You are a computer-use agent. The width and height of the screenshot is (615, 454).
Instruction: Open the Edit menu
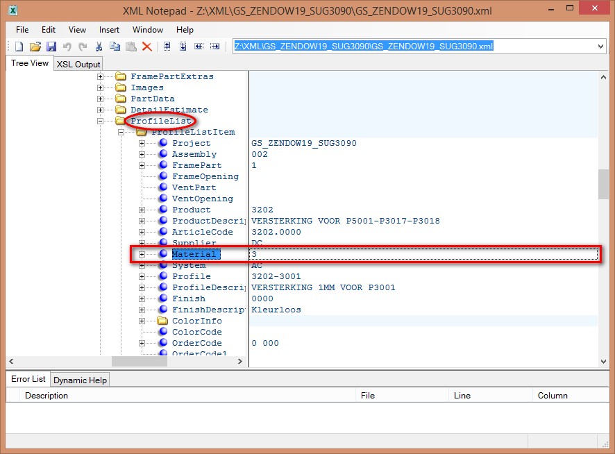click(x=49, y=30)
